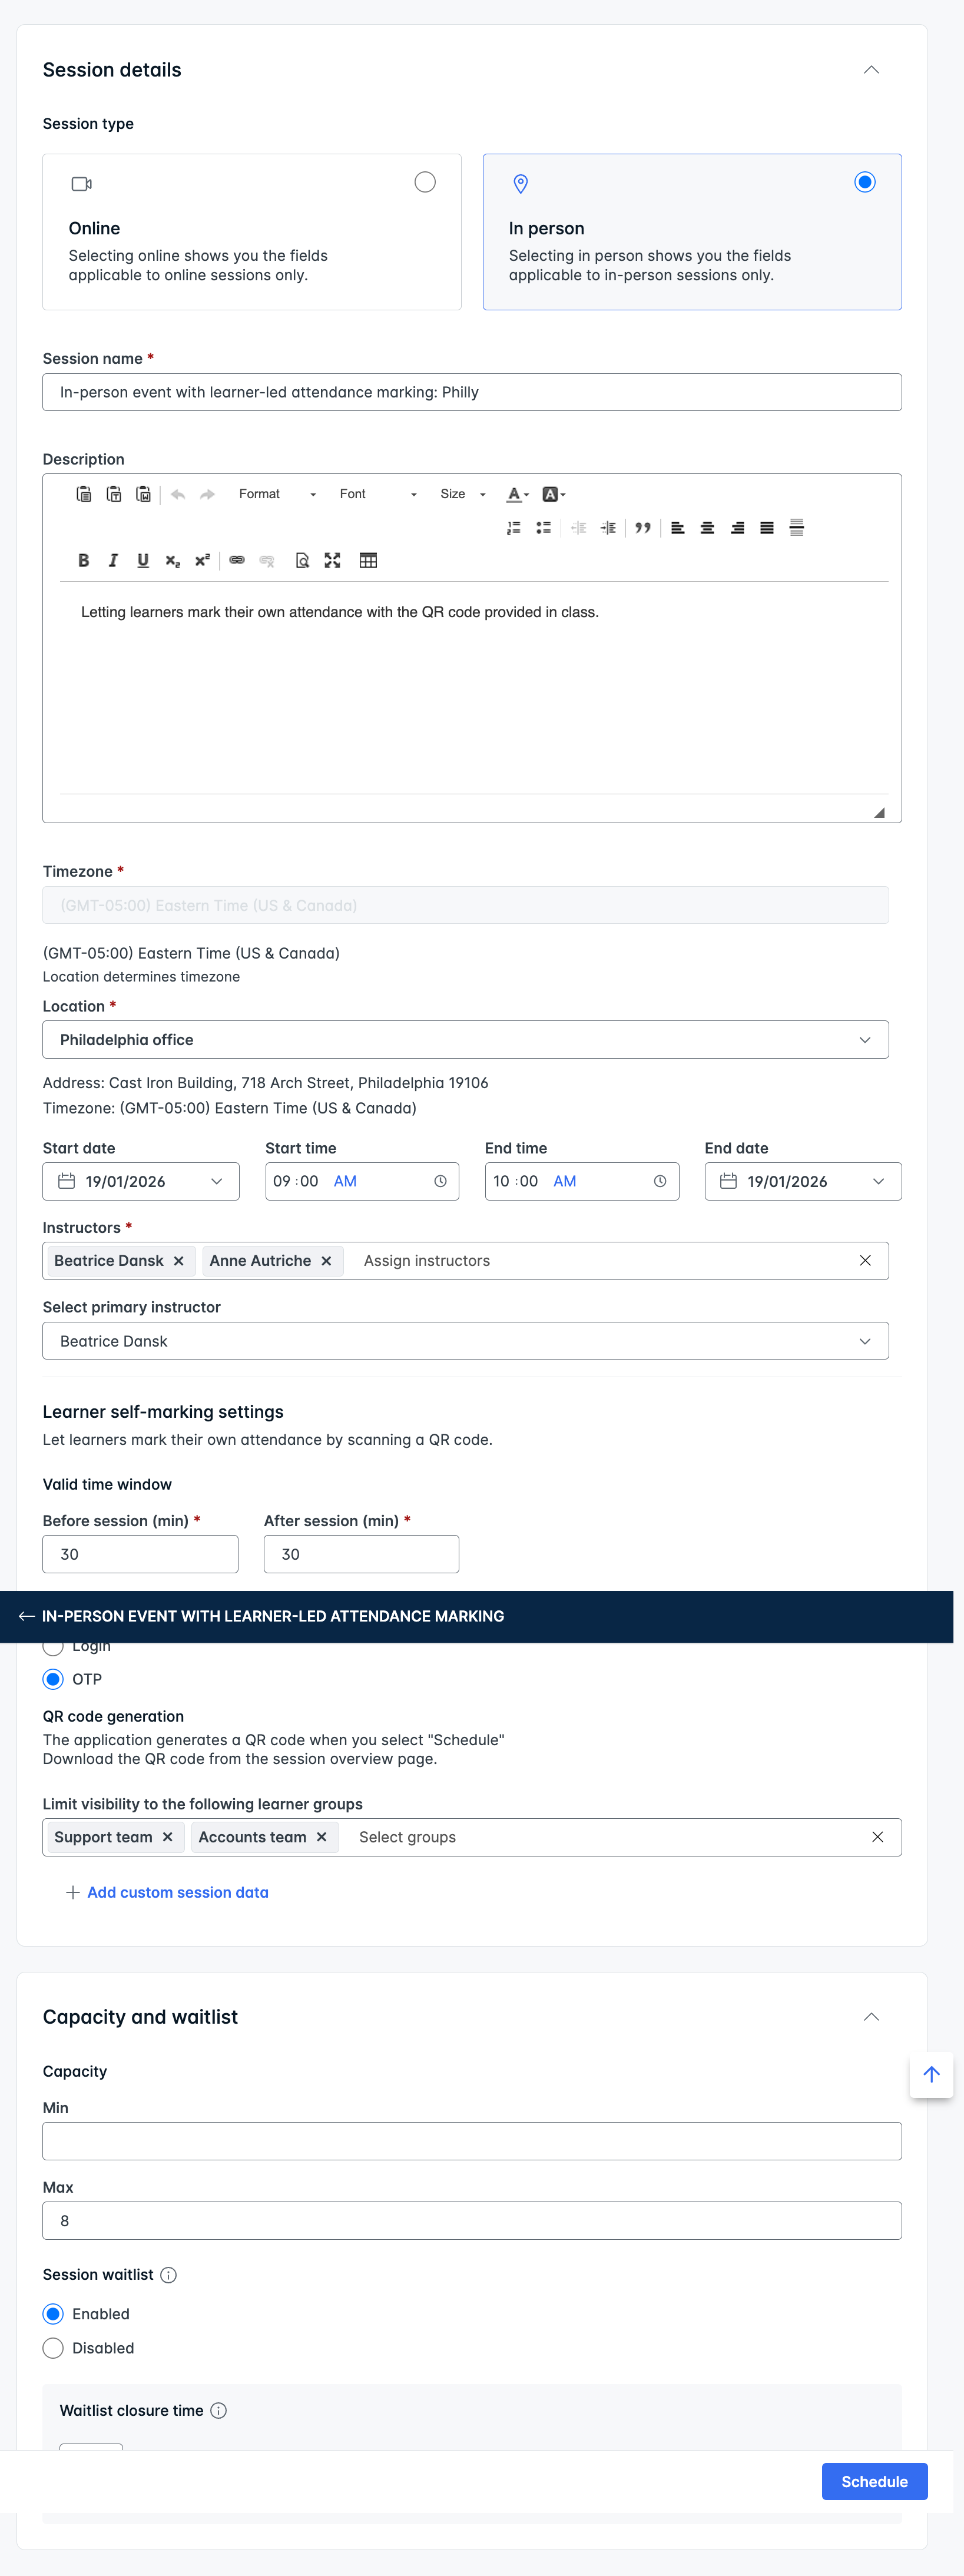Click the Schedule button

pyautogui.click(x=874, y=2481)
